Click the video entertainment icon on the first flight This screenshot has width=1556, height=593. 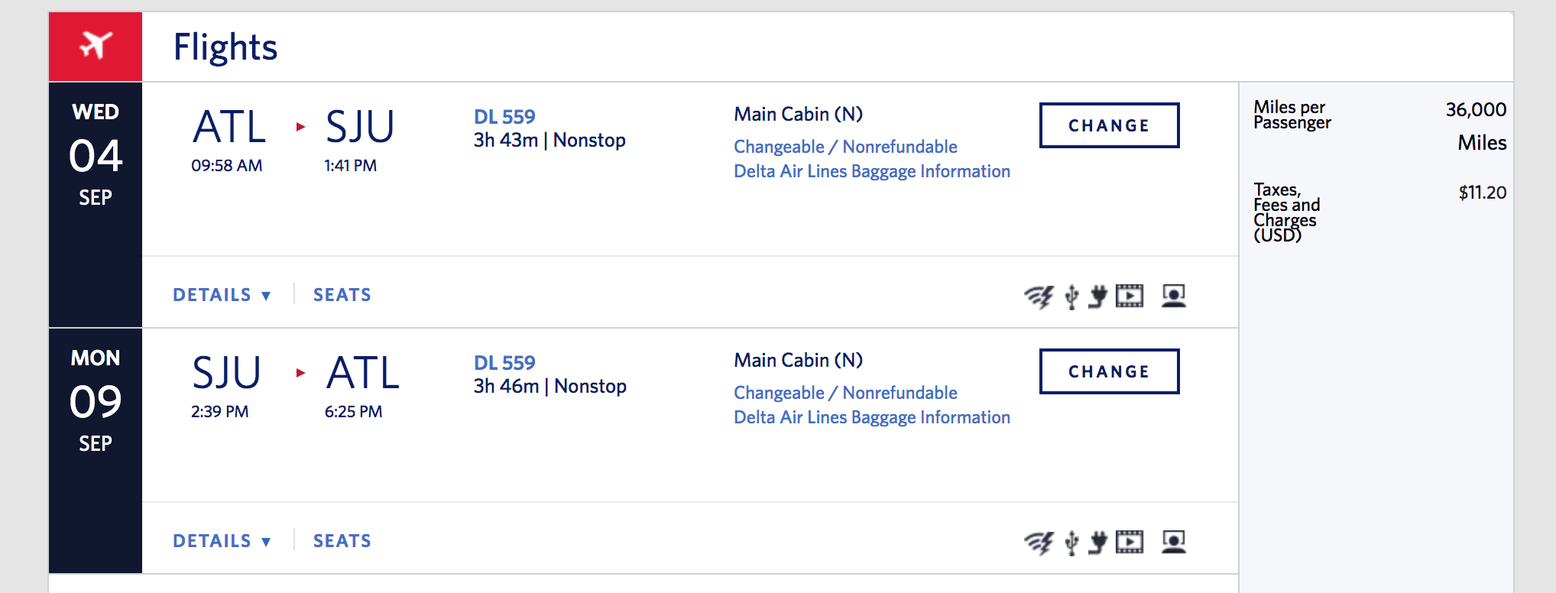(1129, 296)
